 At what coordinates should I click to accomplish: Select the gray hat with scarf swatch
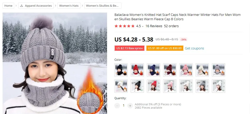click(x=219, y=70)
